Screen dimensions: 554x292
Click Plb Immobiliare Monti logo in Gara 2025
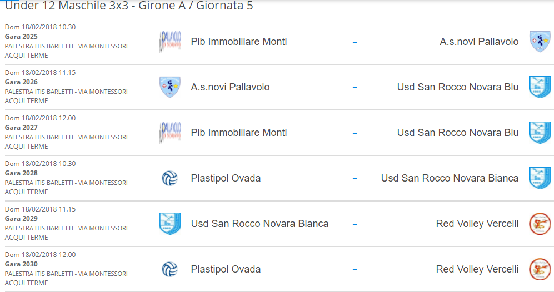click(x=170, y=41)
